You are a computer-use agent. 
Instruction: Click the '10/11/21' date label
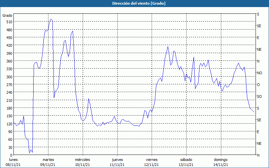click(82, 165)
